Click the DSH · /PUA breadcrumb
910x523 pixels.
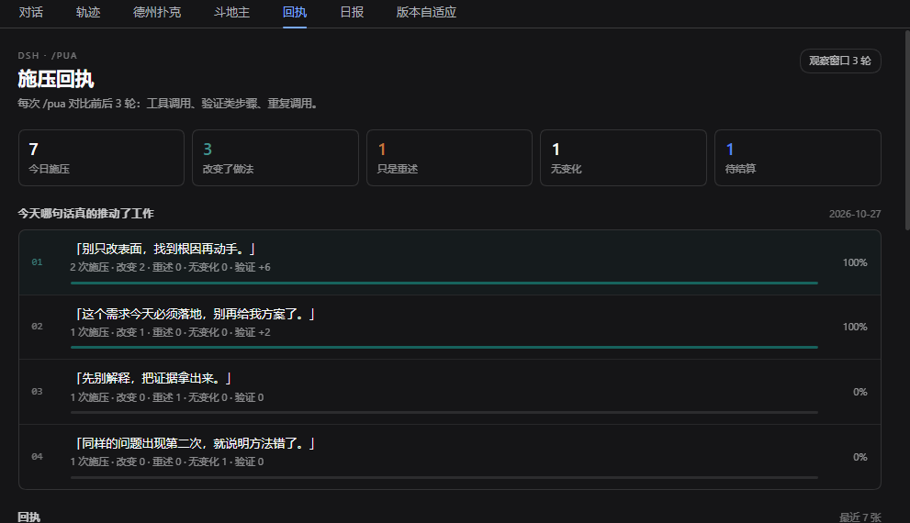[47, 56]
